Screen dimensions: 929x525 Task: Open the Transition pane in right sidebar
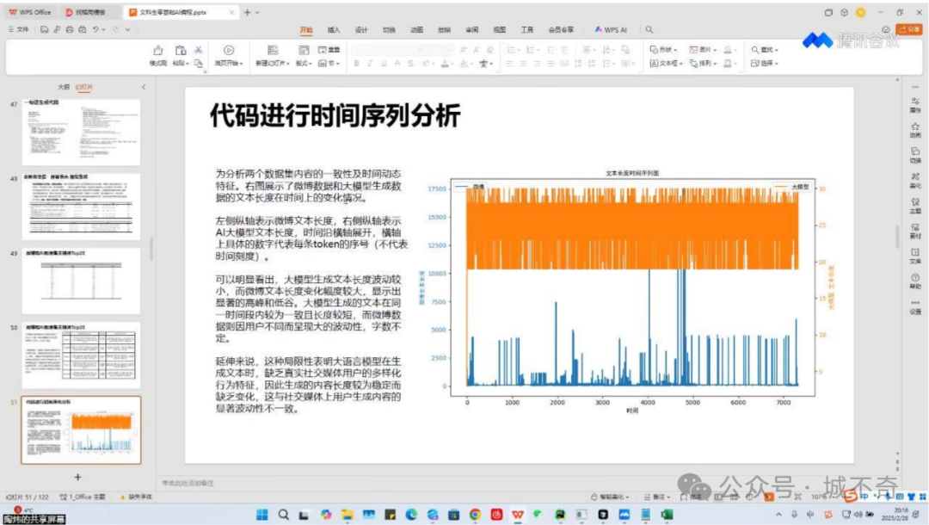tap(915, 155)
